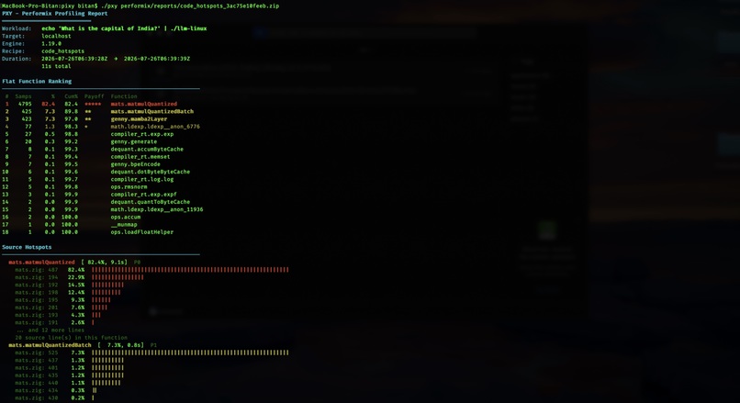Click the 'Function' column header

pyautogui.click(x=124, y=96)
